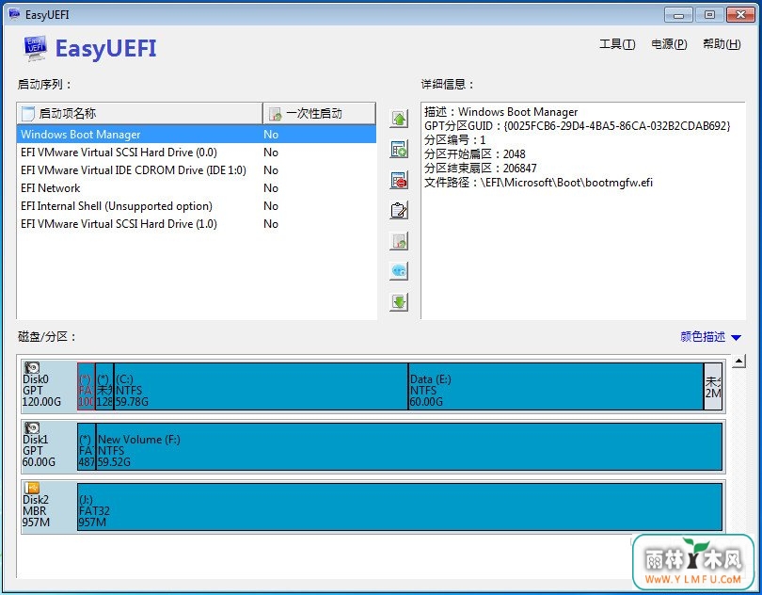Click the GPT partition GUID text
Screen dimensions: 762x595
coord(577,126)
